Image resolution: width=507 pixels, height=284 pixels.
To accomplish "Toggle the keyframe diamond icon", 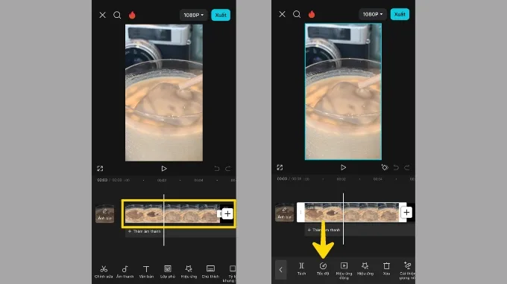I will point(385,167).
